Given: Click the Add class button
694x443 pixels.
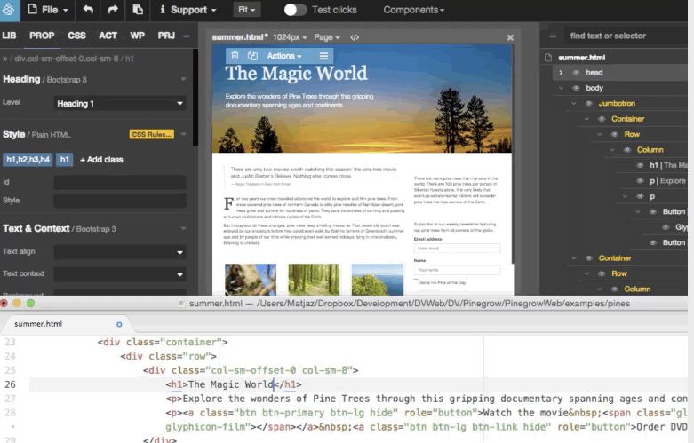Looking at the screenshot, I should [101, 160].
